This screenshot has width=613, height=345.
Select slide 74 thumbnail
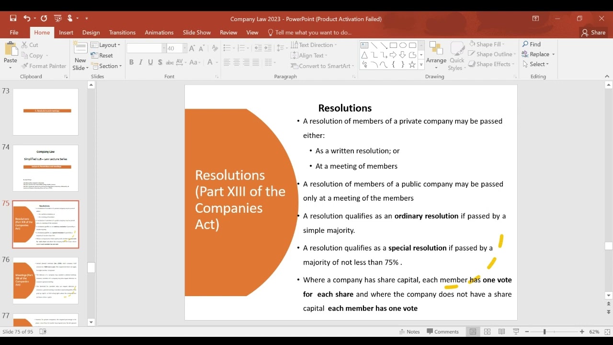click(45, 168)
